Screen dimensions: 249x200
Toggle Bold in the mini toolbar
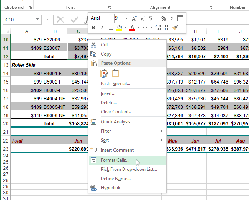click(94, 28)
